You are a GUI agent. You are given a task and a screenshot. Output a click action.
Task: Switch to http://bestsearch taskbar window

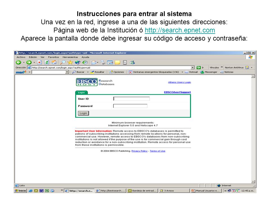click(111, 191)
